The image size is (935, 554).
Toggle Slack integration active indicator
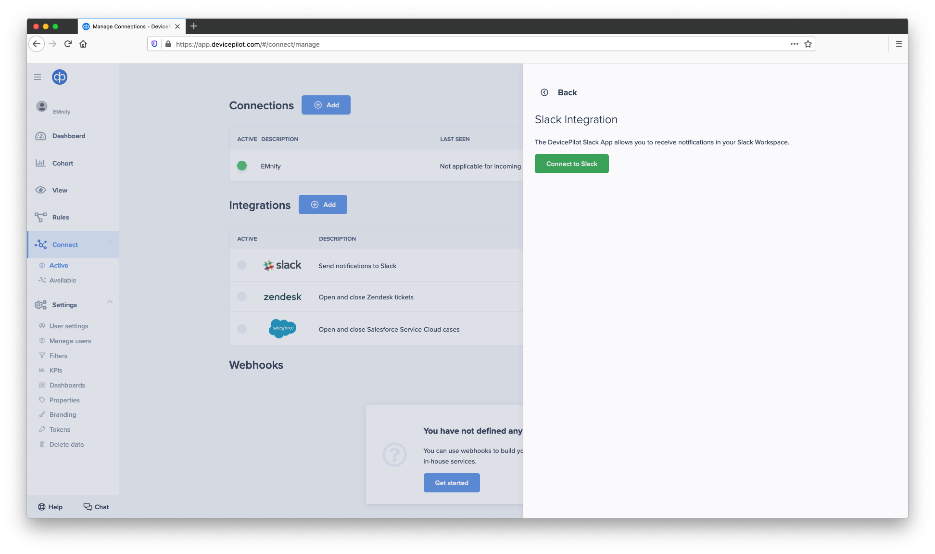[242, 265]
